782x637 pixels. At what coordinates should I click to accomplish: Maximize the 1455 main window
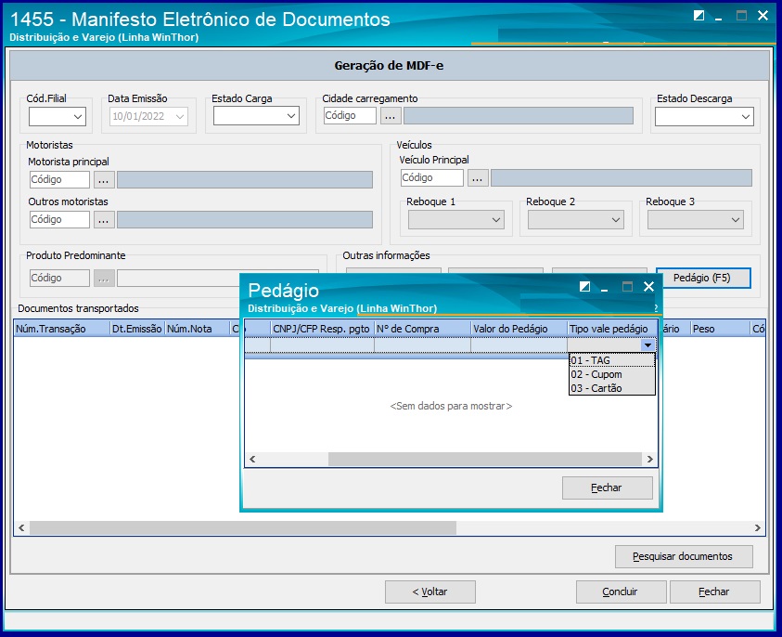pyautogui.click(x=741, y=16)
